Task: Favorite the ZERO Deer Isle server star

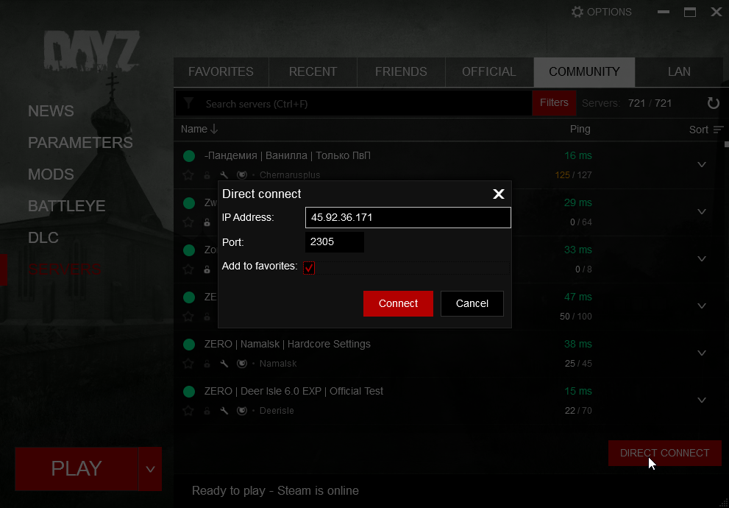Action: (188, 410)
